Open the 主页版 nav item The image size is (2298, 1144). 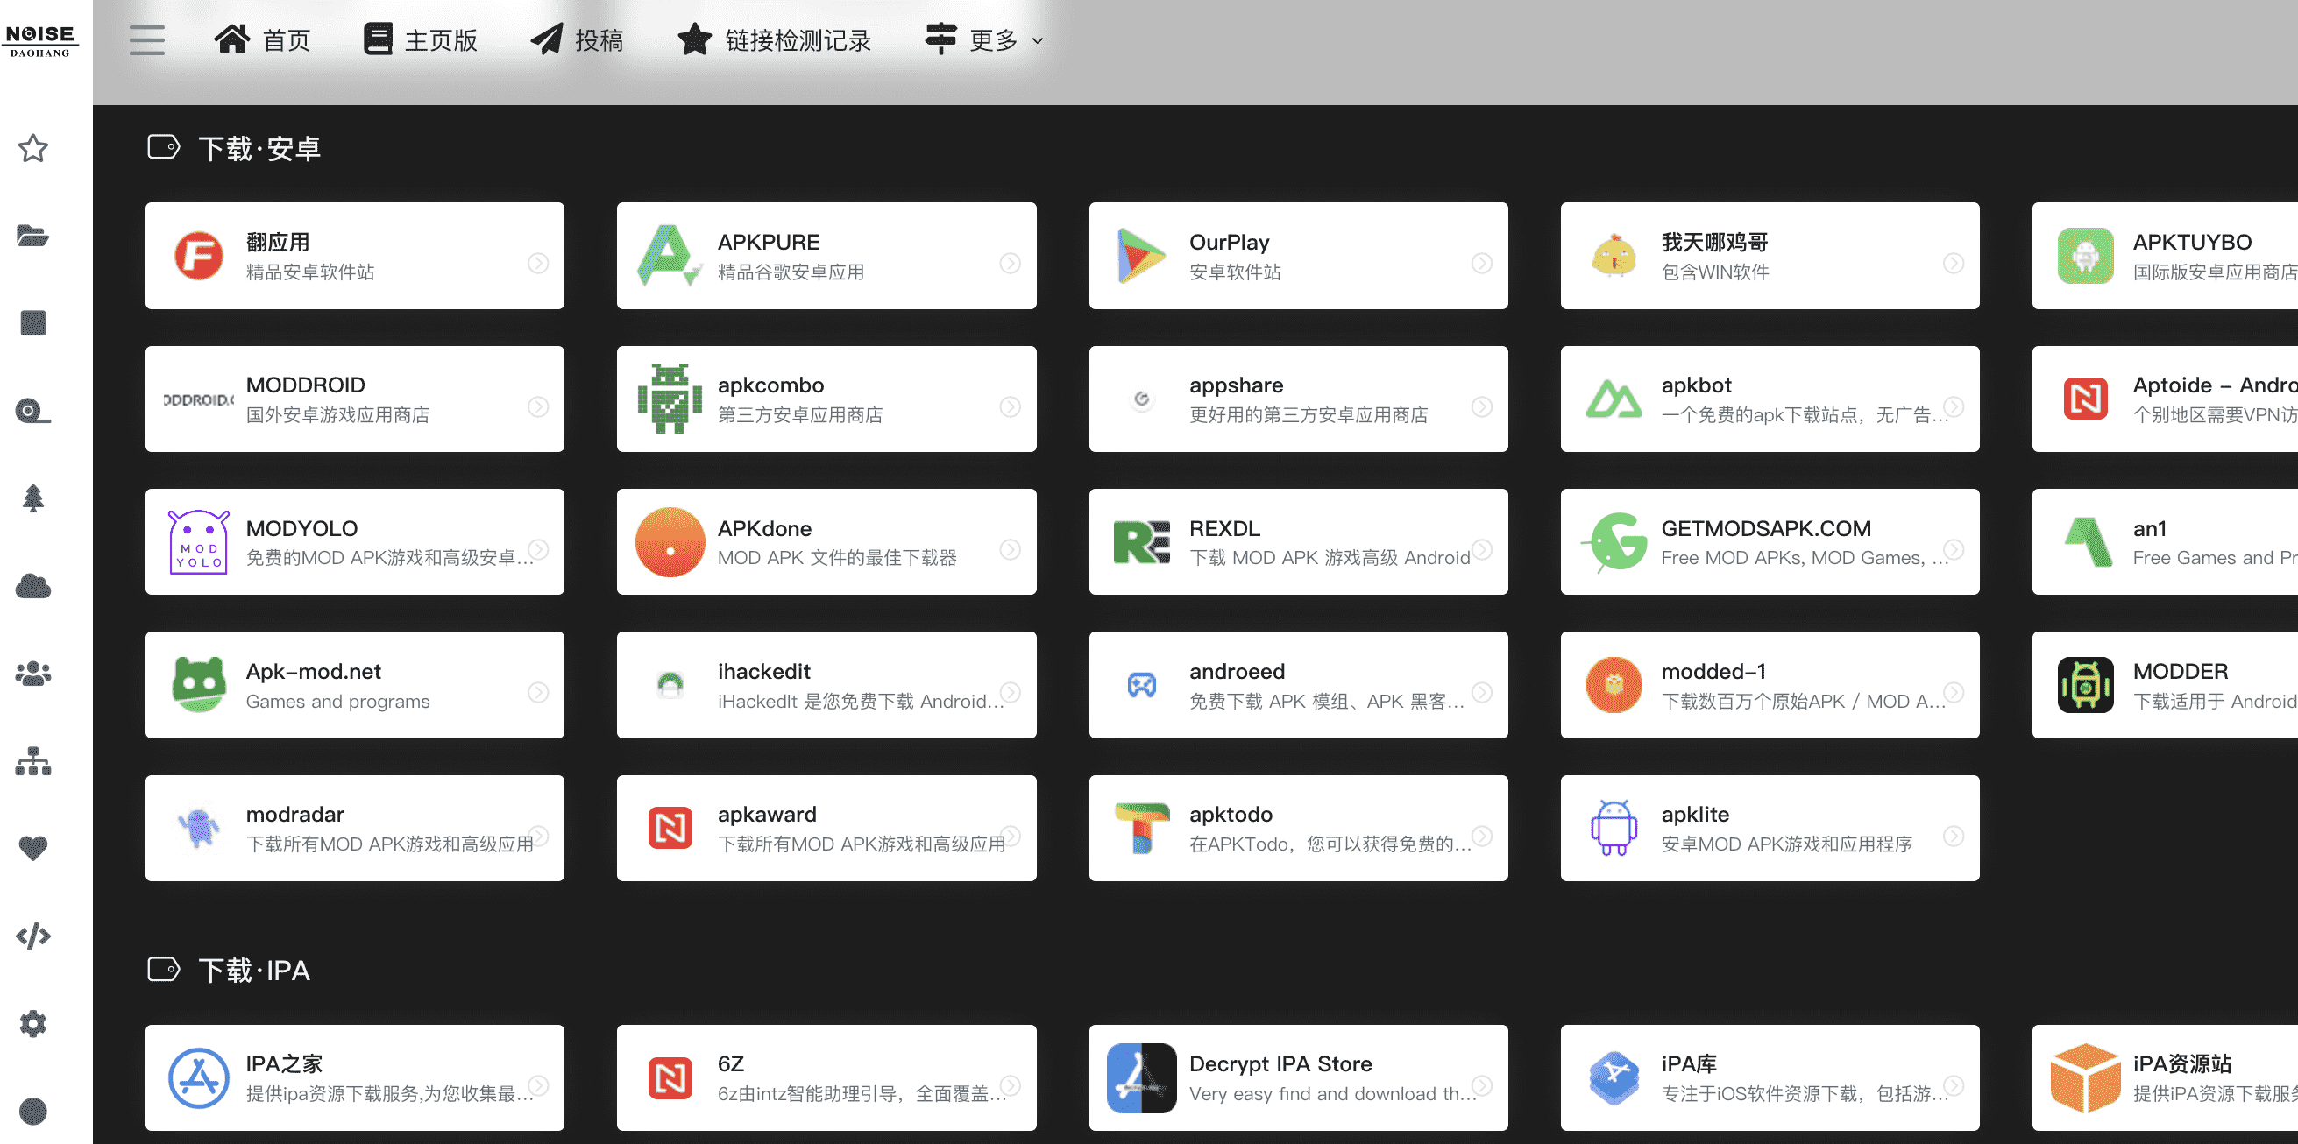pyautogui.click(x=420, y=40)
